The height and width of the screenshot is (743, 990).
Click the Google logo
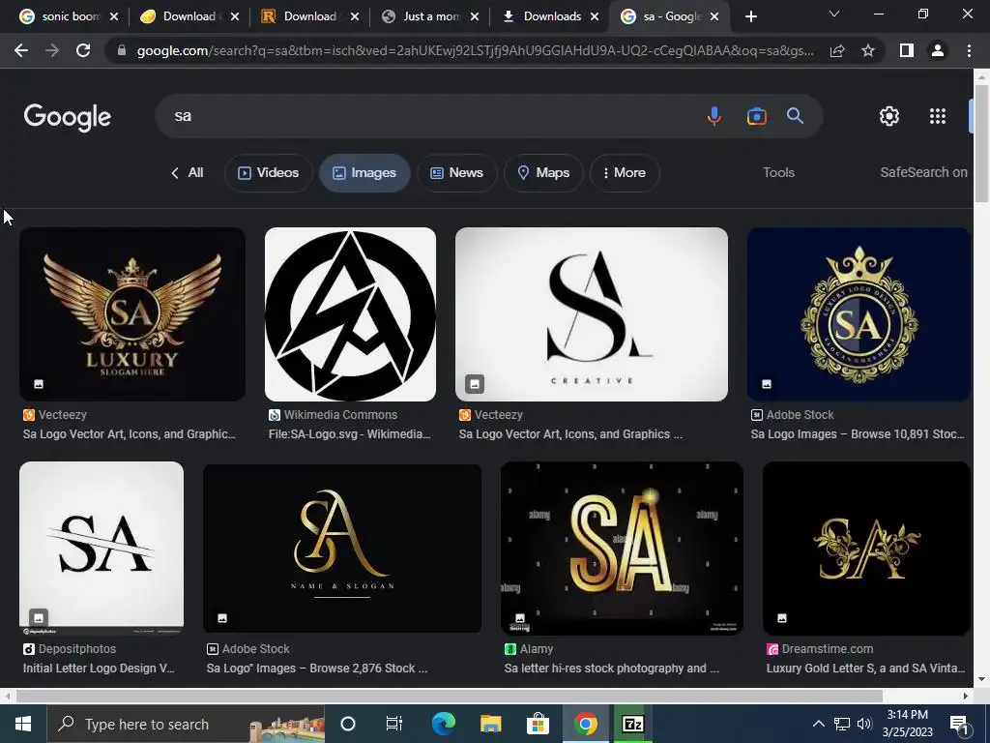point(67,116)
